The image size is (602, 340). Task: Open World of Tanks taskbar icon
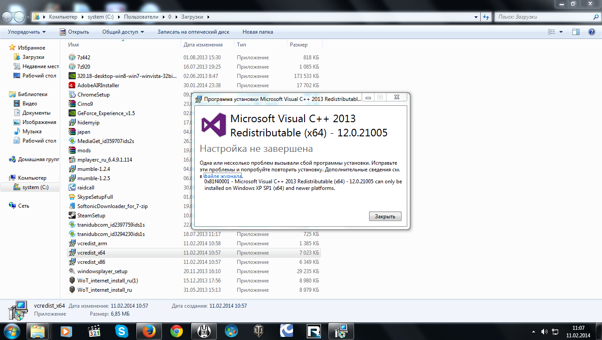(x=259, y=331)
